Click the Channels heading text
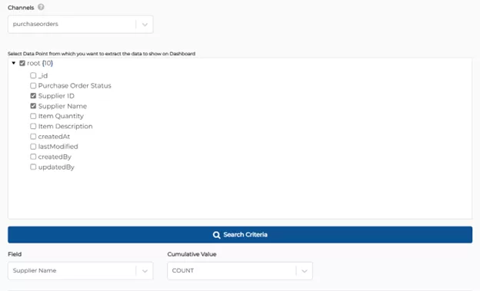The height and width of the screenshot is (291, 480). tap(21, 8)
